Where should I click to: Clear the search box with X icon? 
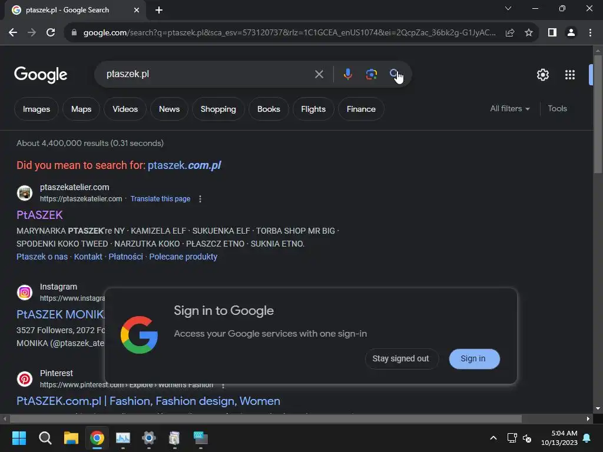(319, 74)
